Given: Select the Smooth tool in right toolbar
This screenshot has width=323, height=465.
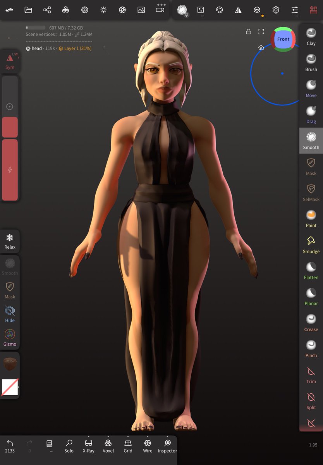Looking at the screenshot, I should point(311,141).
